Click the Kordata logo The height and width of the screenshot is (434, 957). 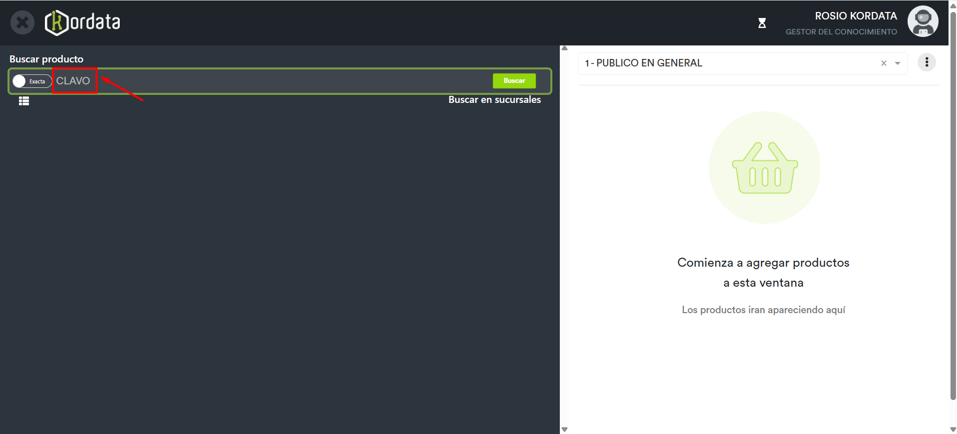pyautogui.click(x=83, y=22)
